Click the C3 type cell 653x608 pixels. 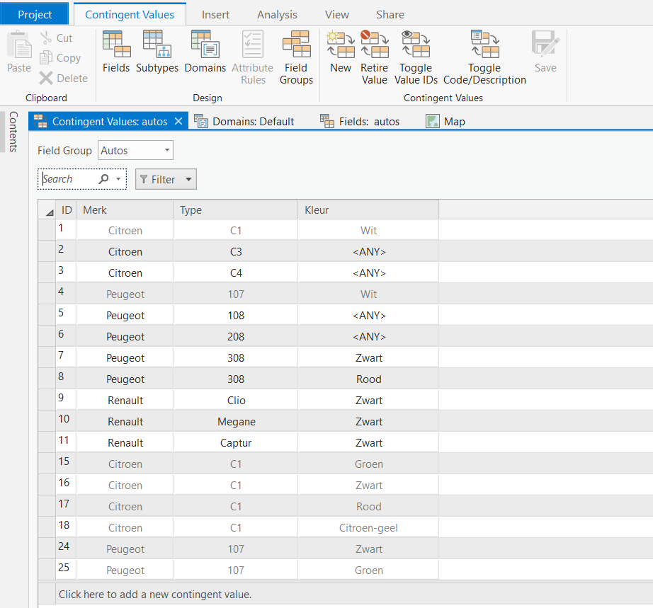(236, 251)
